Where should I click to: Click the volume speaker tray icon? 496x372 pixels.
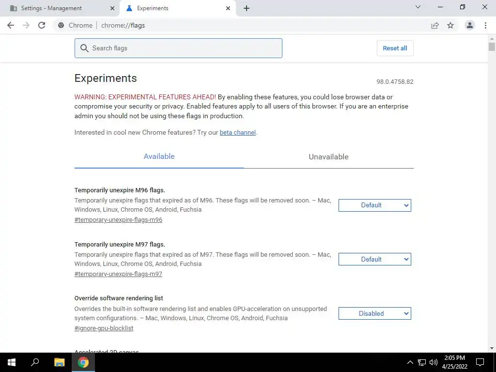tap(434, 362)
